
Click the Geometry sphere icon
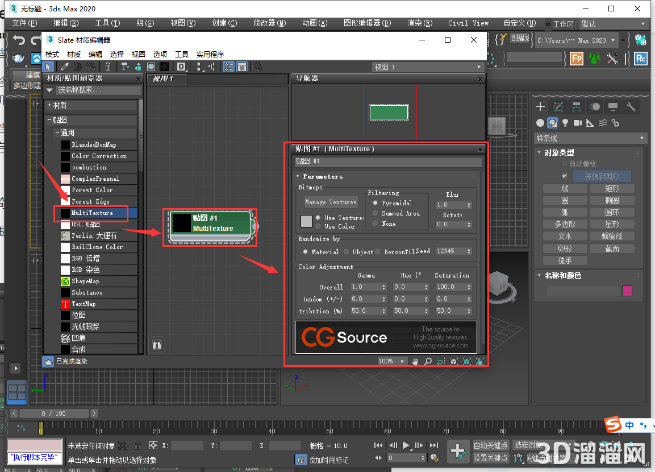pos(540,123)
